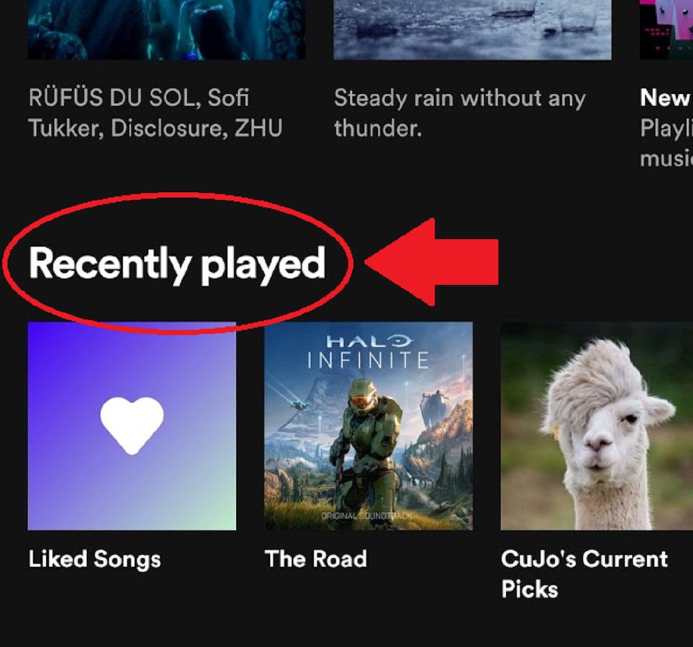693x647 pixels.
Task: Tap the pink cover at top right
Action: click(x=666, y=29)
